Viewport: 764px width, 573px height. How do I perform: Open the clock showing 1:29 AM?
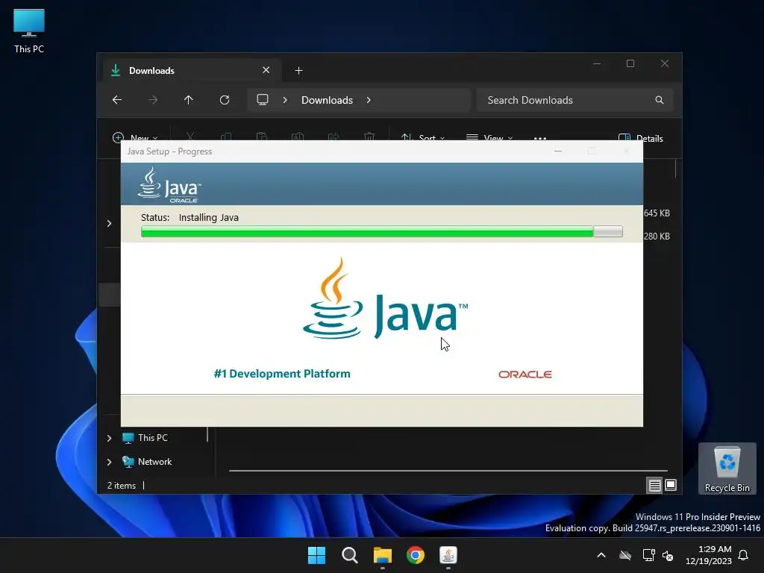[709, 555]
